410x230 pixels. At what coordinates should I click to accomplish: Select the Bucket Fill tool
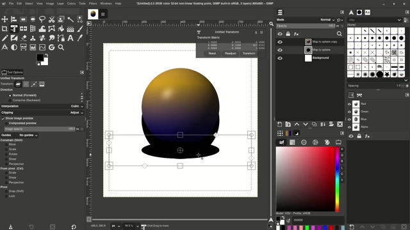(61, 28)
